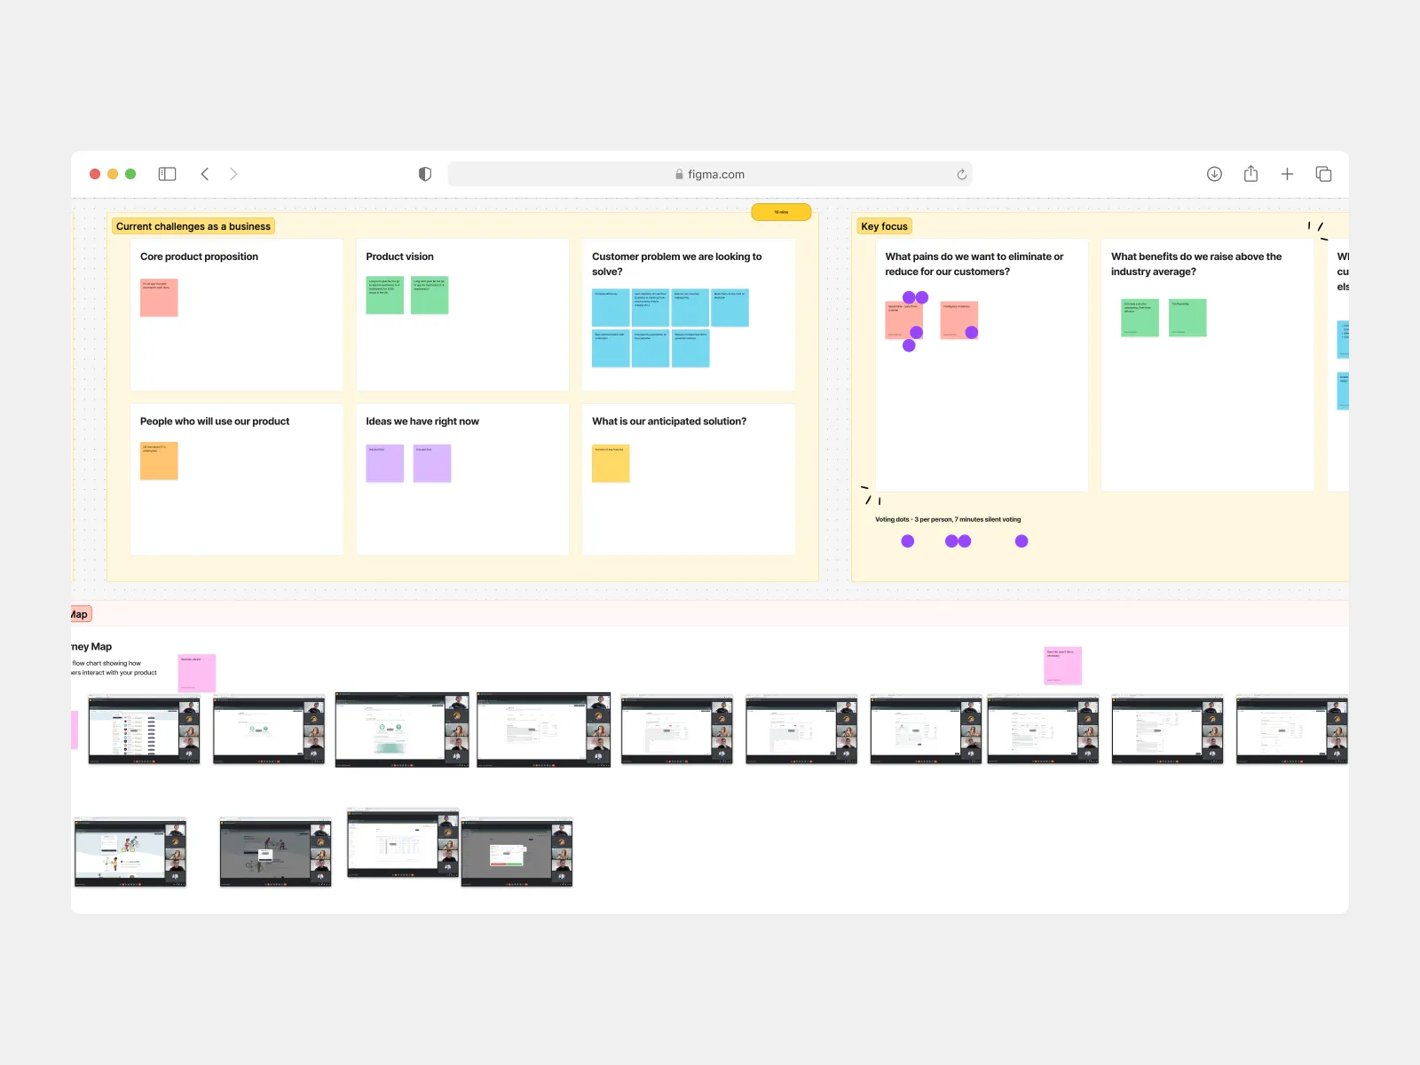Go back with the back arrow
Screen dimensions: 1420x1065
[205, 174]
